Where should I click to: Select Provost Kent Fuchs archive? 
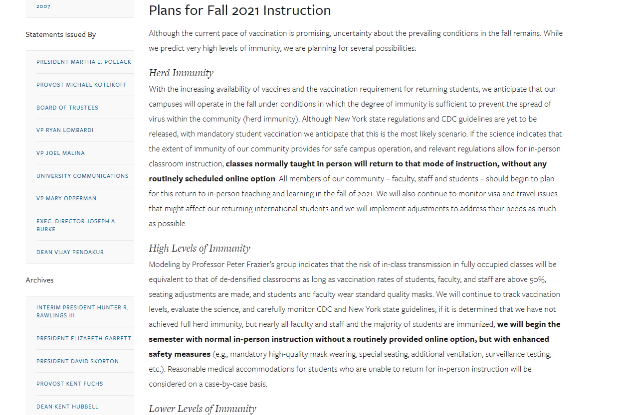(70, 384)
